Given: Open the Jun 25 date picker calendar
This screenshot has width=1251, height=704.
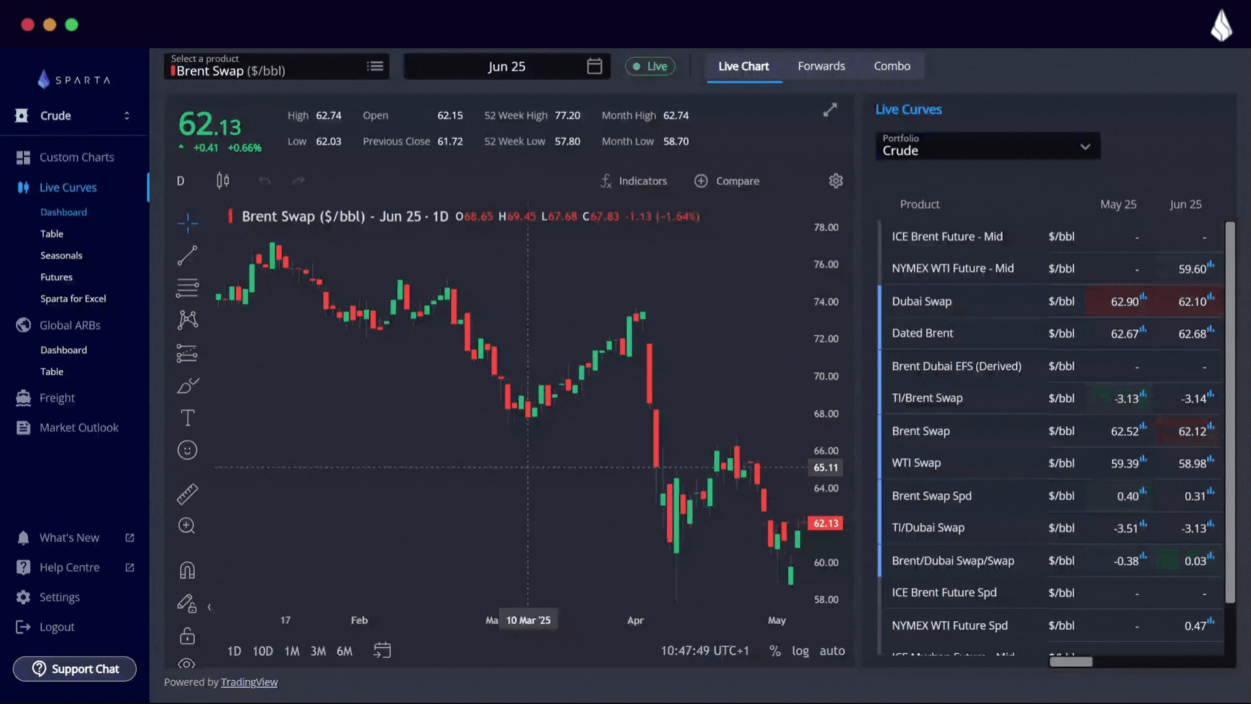Looking at the screenshot, I should pyautogui.click(x=594, y=66).
